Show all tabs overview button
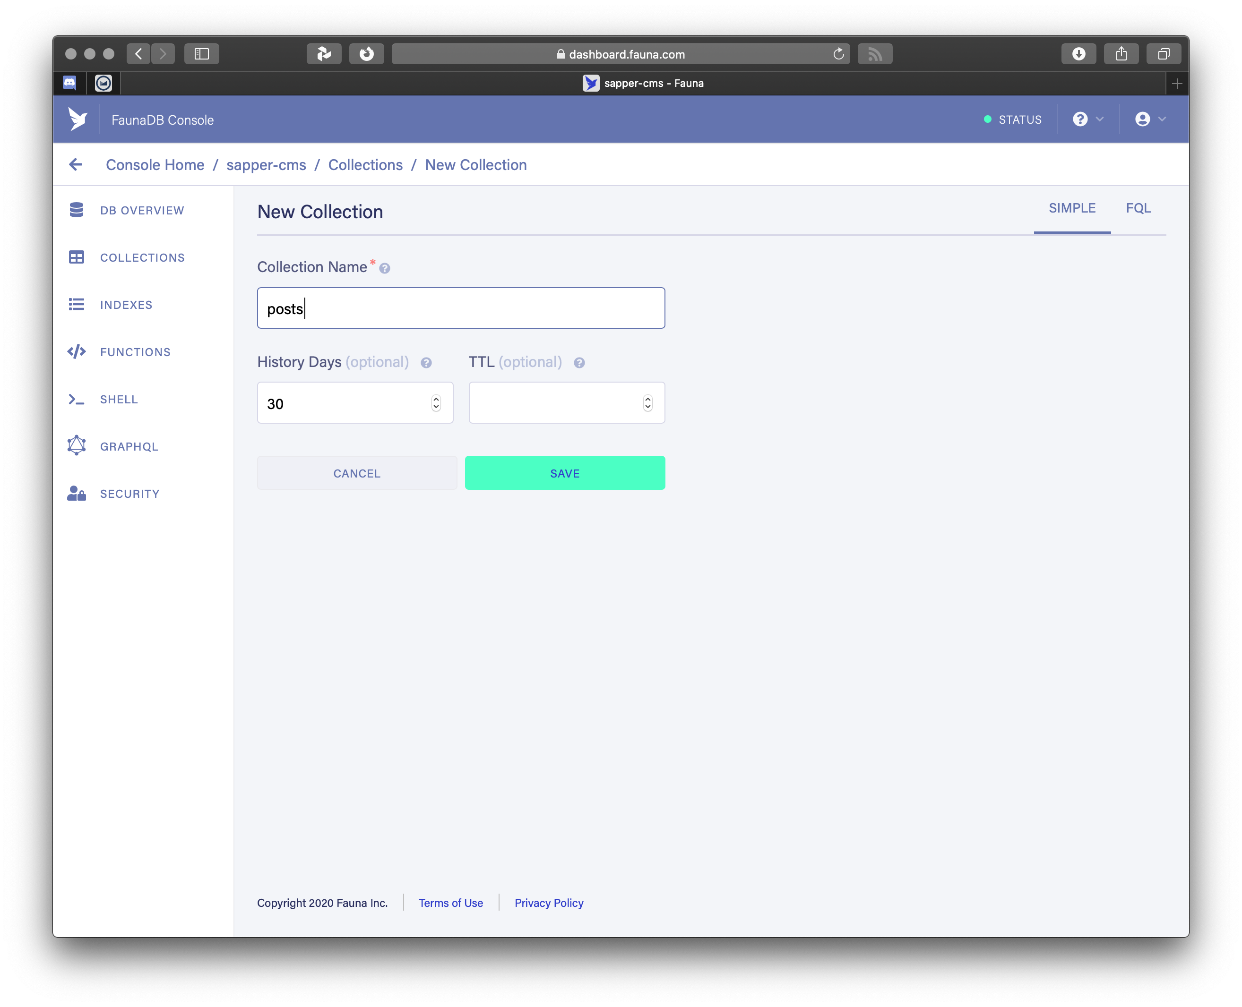This screenshot has width=1242, height=1007. click(x=1164, y=54)
